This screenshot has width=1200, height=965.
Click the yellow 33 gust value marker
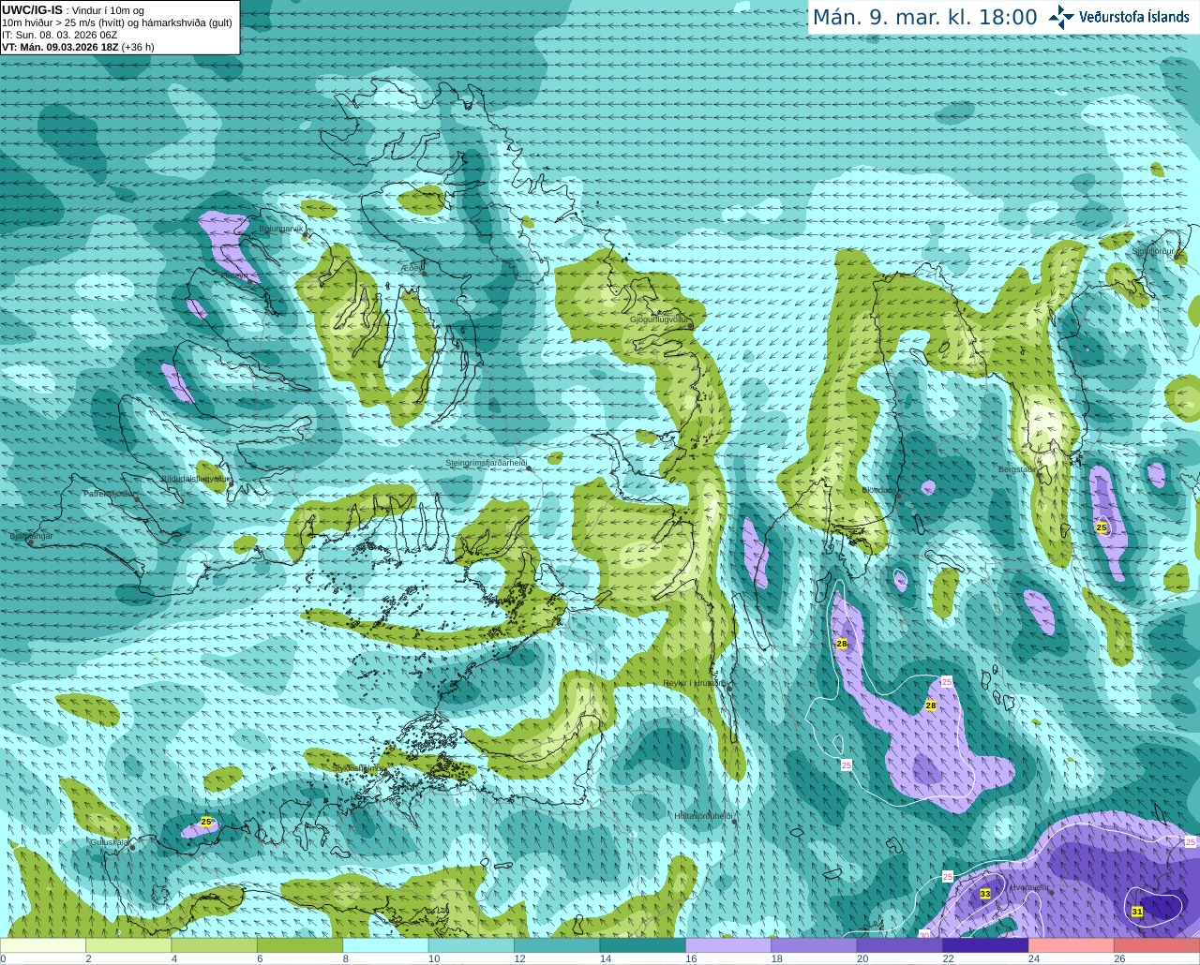[x=985, y=894]
